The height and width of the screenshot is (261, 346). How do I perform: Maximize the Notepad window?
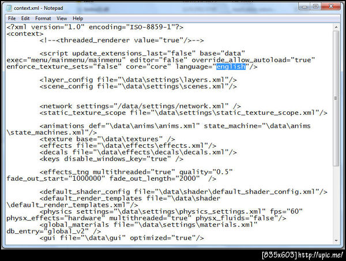[x=316, y=6]
